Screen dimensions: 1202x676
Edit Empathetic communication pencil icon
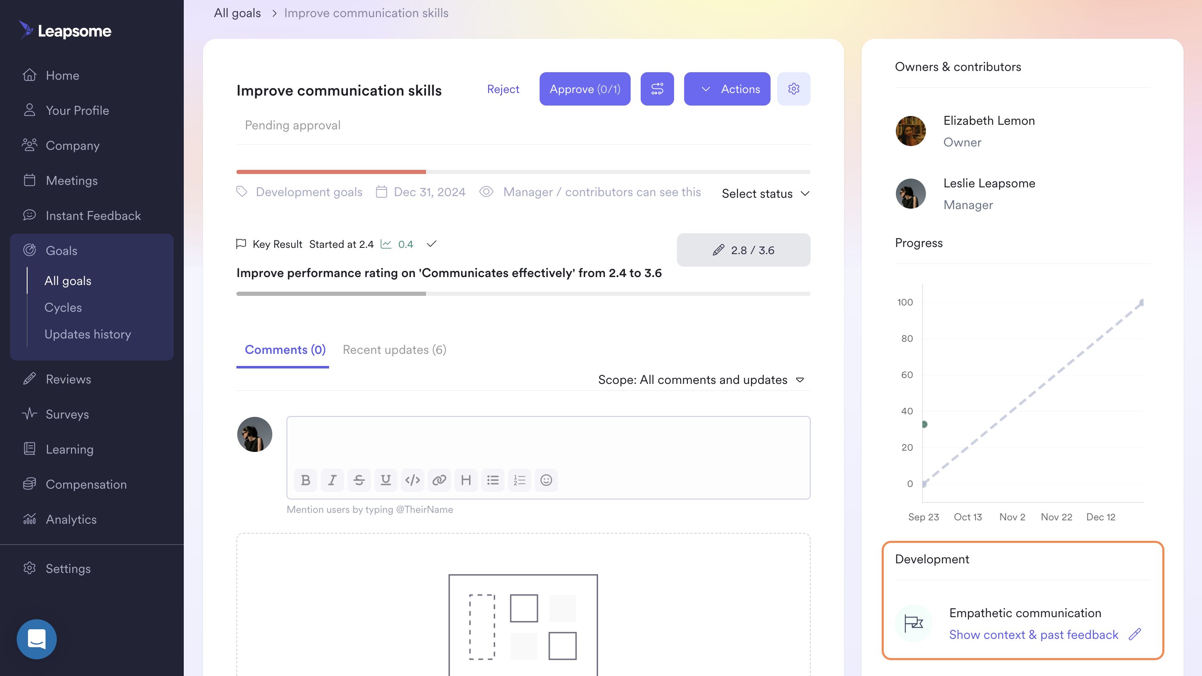1135,635
